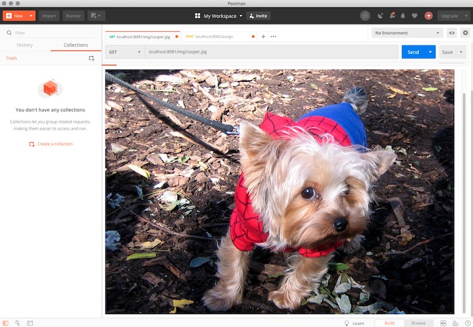This screenshot has width=473, height=327.
Task: Open keyboard shortcuts icon in status bar
Action: coord(455,323)
